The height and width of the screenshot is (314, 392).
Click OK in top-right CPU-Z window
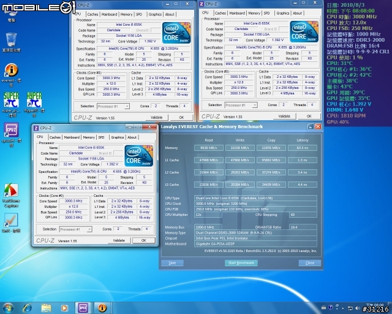309,116
